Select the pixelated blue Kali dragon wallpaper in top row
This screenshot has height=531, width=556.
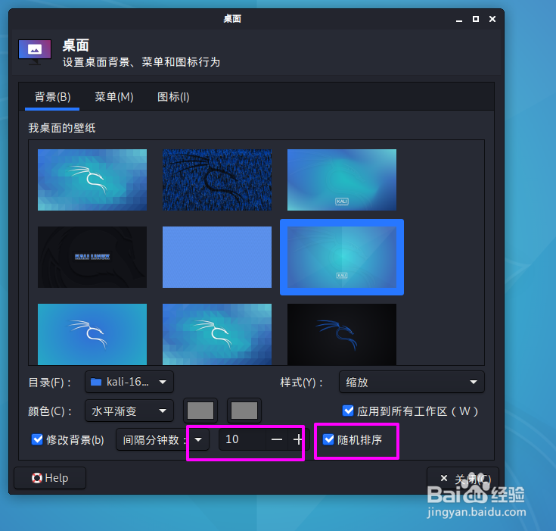[x=92, y=180]
